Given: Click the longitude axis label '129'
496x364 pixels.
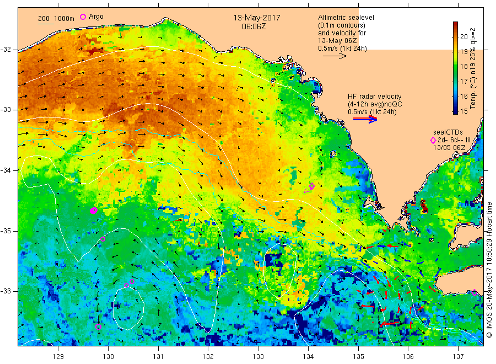Looking at the screenshot, I should tap(58, 357).
